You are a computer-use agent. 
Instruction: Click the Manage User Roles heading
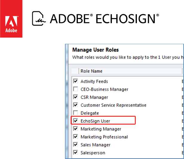coord(95,50)
